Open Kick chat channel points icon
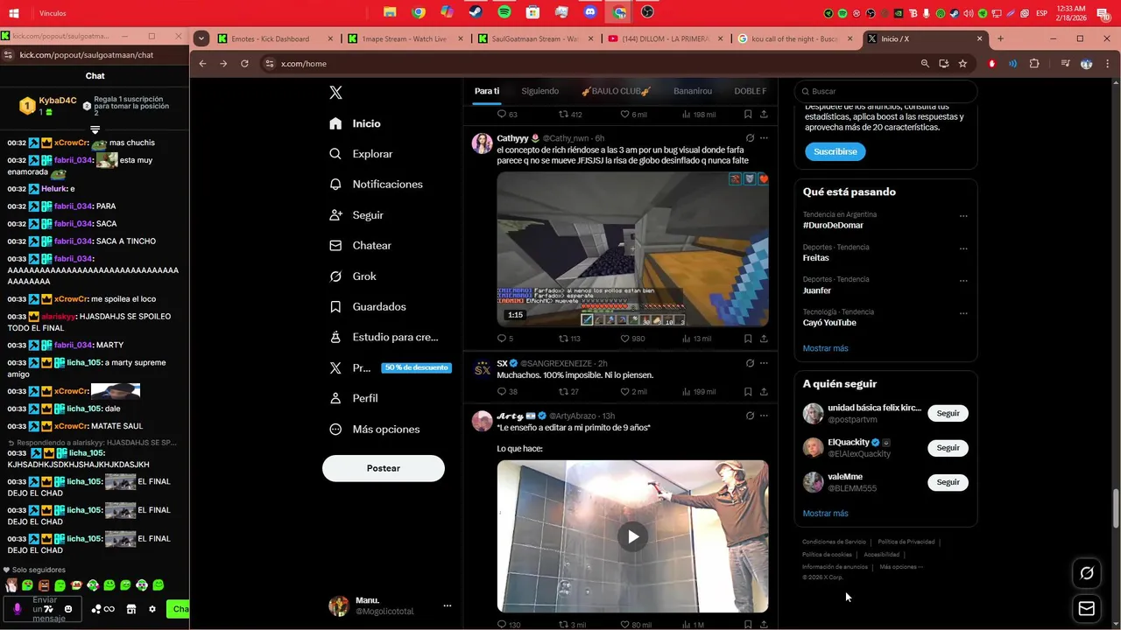This screenshot has width=1121, height=630. click(103, 609)
